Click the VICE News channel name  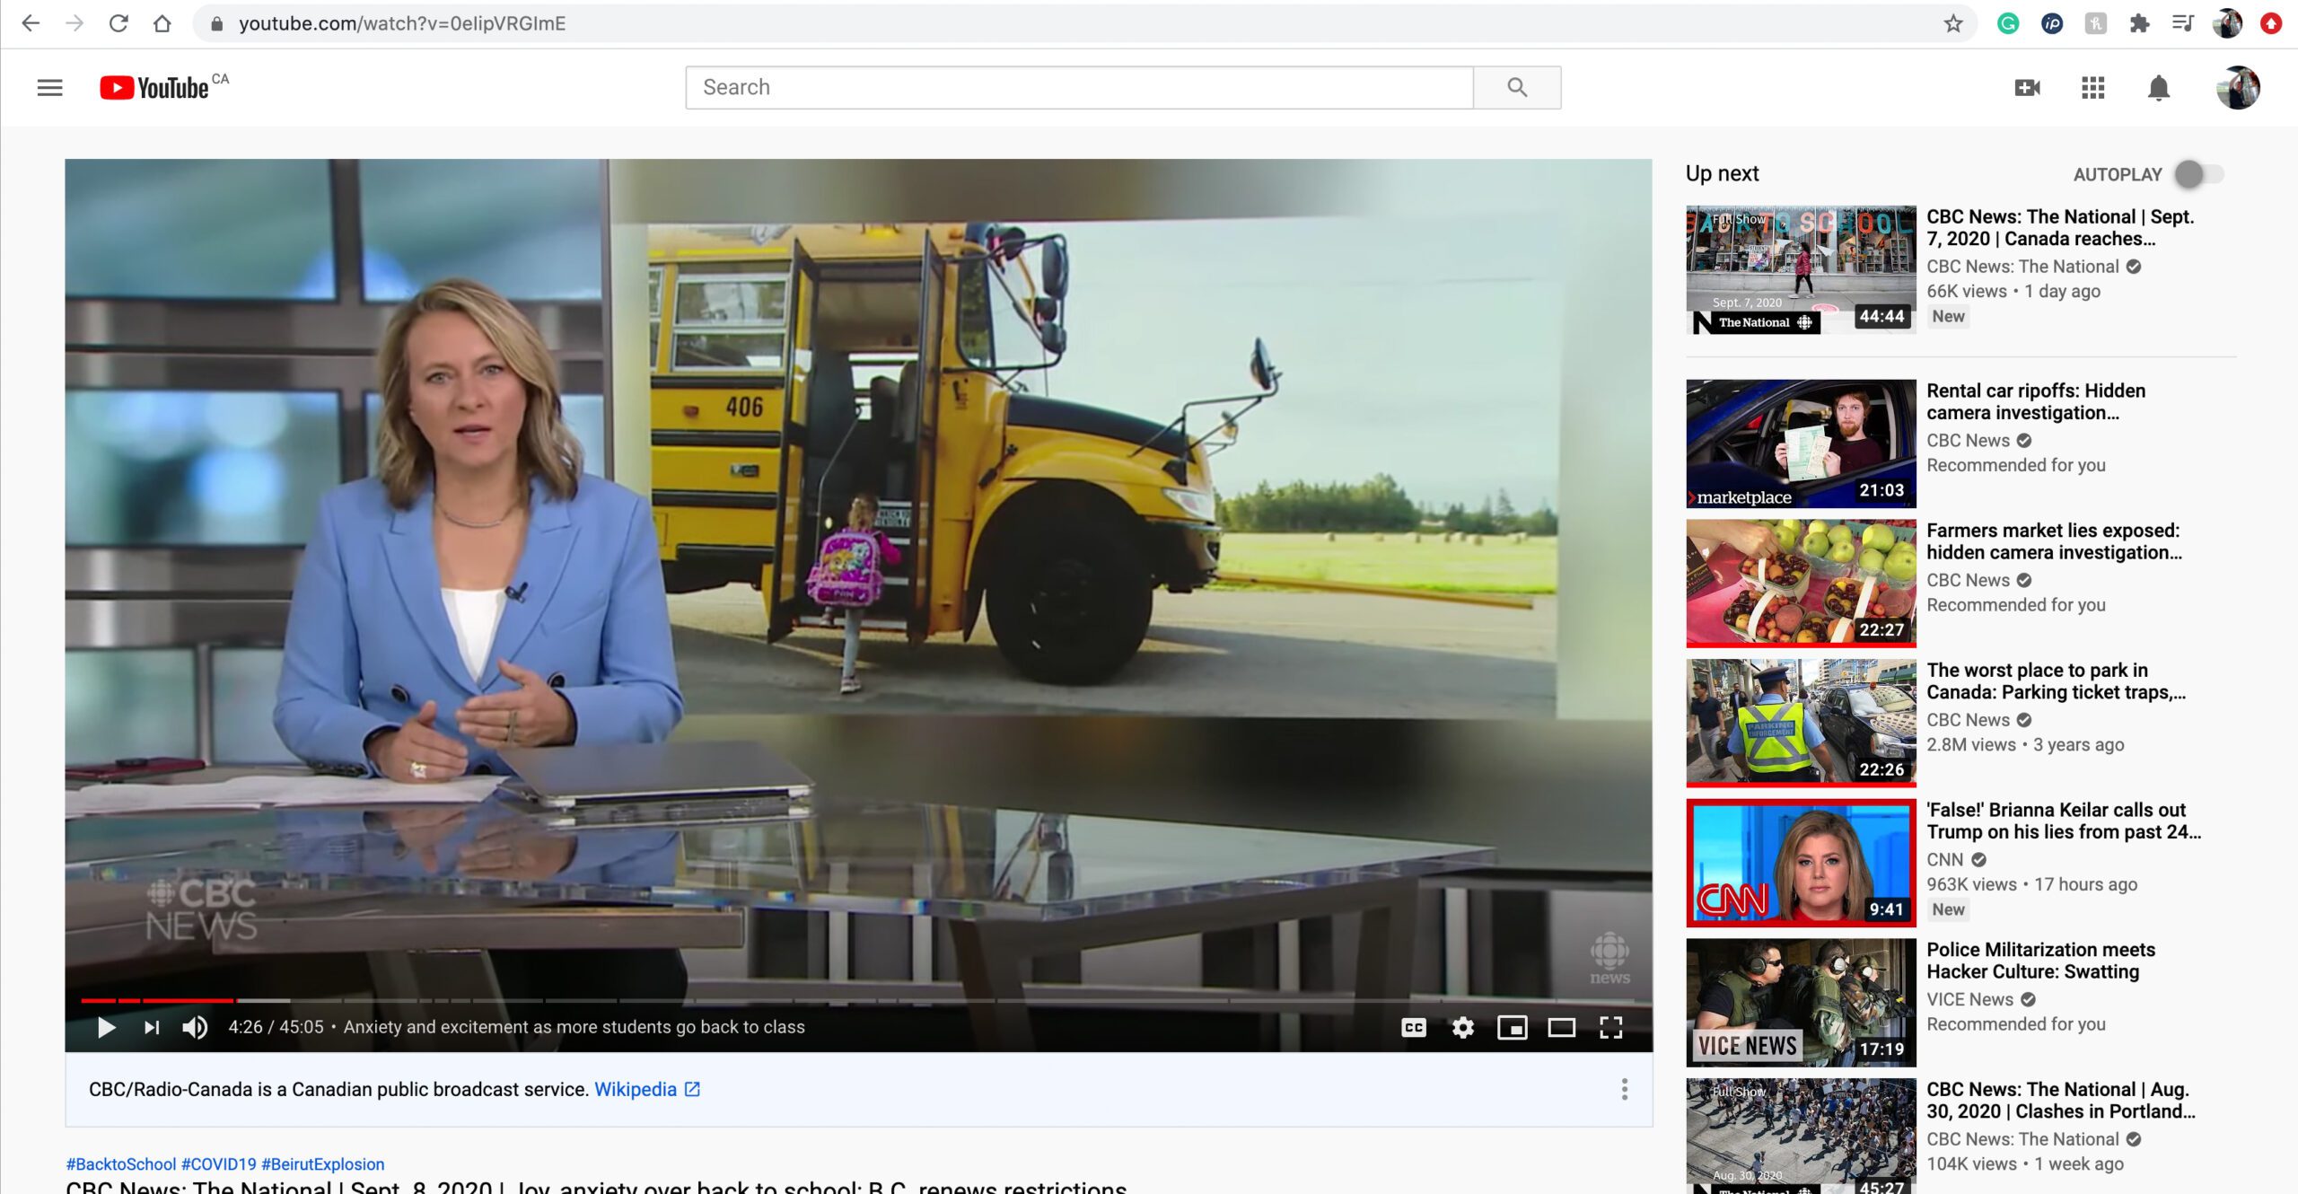[1969, 999]
